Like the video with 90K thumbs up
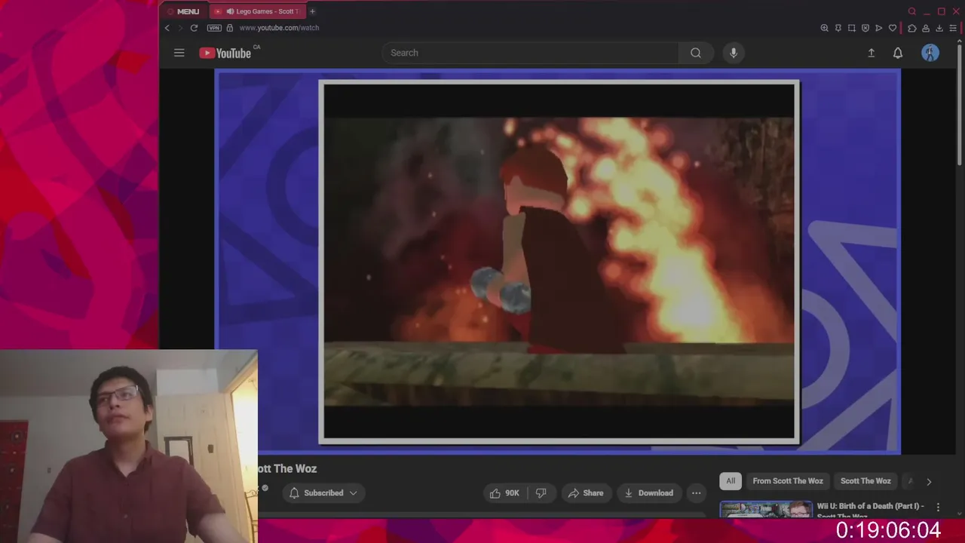 pyautogui.click(x=504, y=493)
